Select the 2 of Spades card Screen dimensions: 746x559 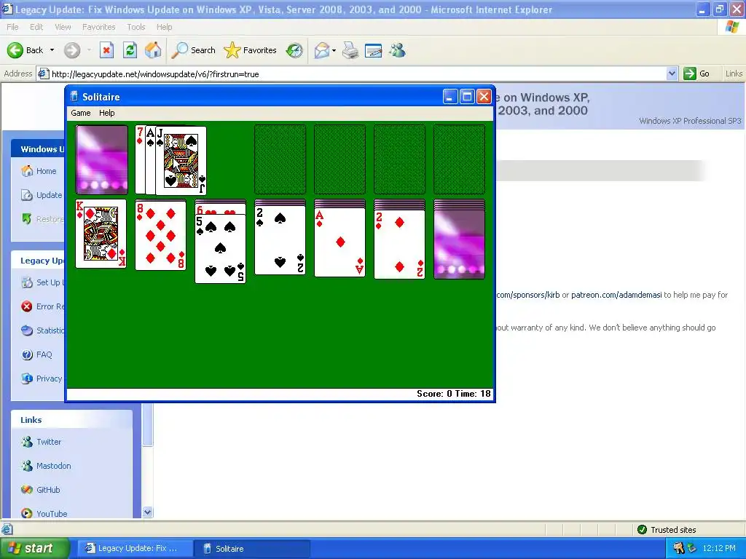[280, 240]
